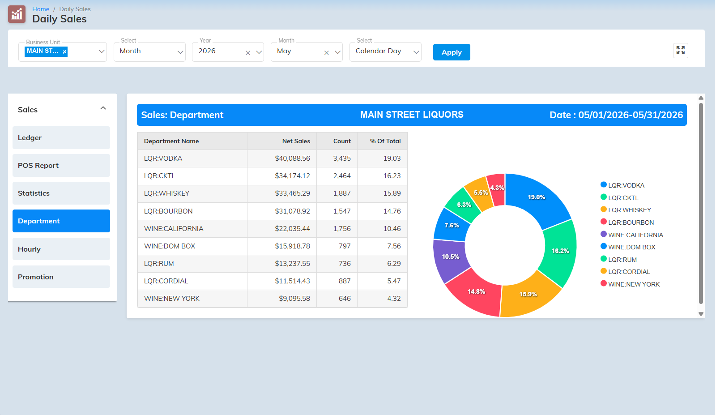Click the report panel vertical scrollbar thumb
716x415 pixels.
701,204
